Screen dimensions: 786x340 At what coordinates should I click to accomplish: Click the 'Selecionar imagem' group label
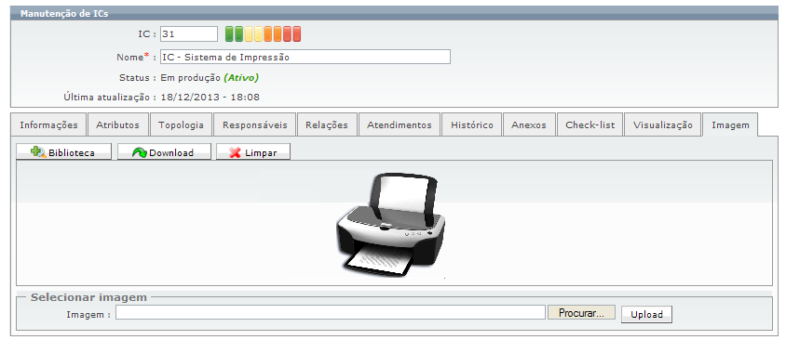point(88,297)
